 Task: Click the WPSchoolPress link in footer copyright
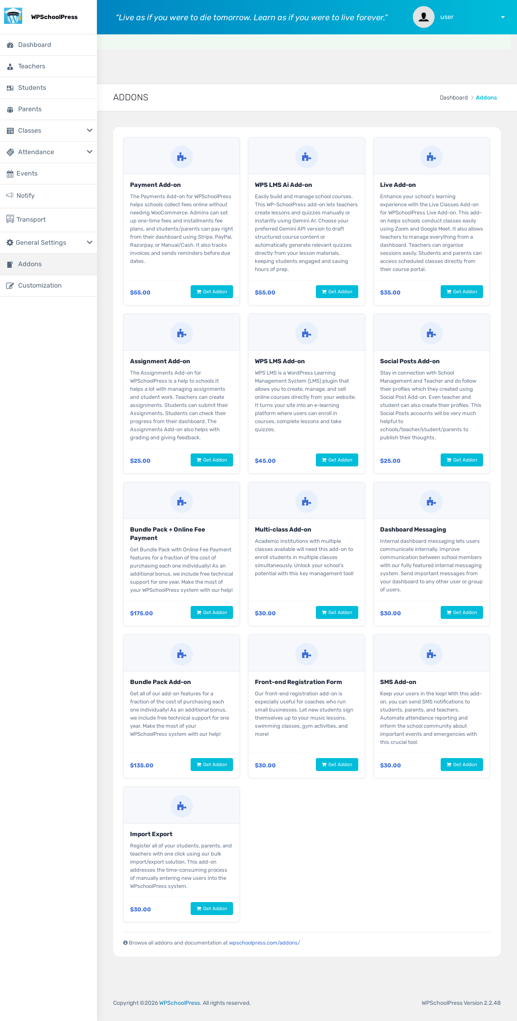pyautogui.click(x=180, y=1003)
